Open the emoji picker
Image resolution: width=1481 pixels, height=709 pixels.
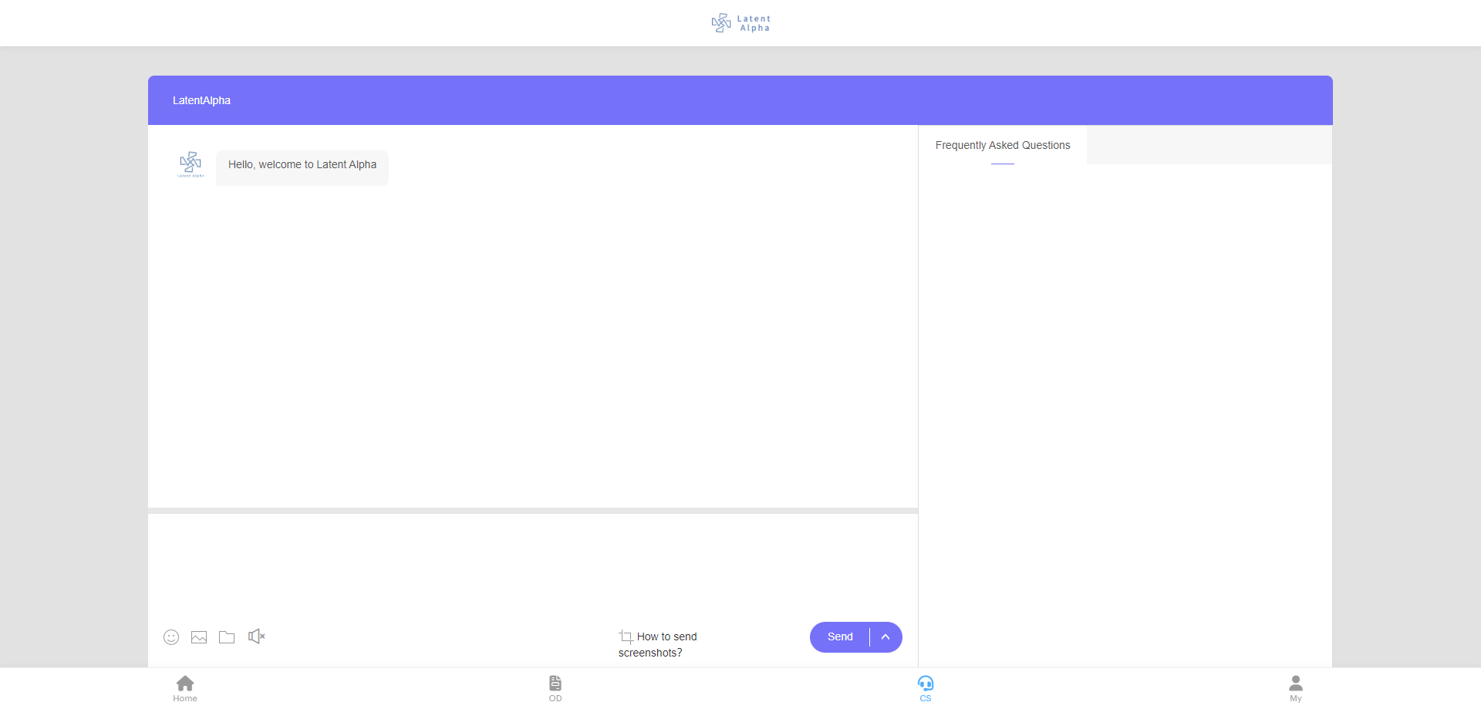coord(171,637)
